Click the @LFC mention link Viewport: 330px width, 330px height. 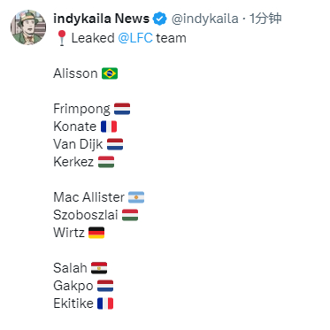[135, 38]
